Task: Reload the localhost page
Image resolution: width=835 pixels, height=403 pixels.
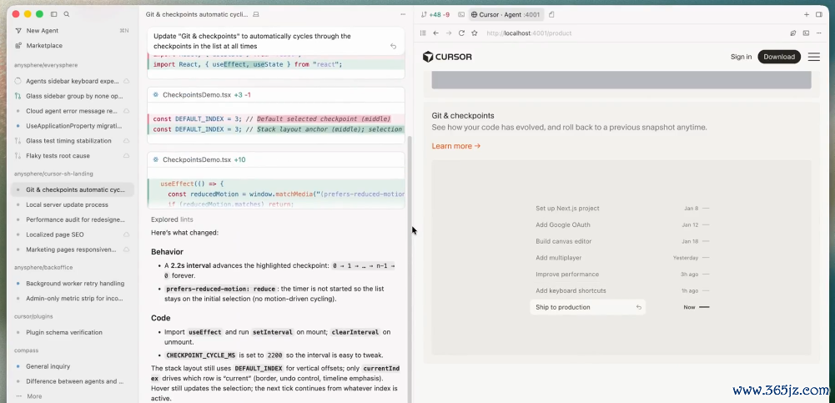Action: (x=461, y=33)
